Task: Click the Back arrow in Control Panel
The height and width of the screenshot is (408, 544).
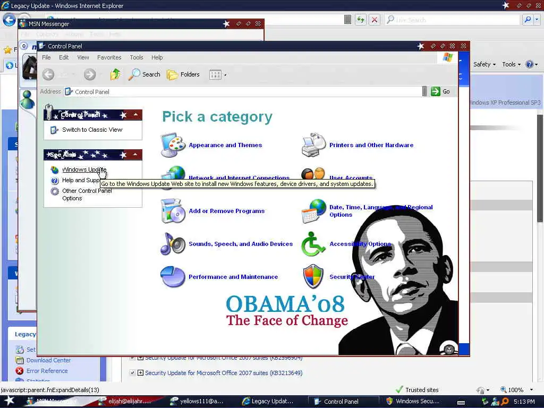Action: tap(48, 74)
